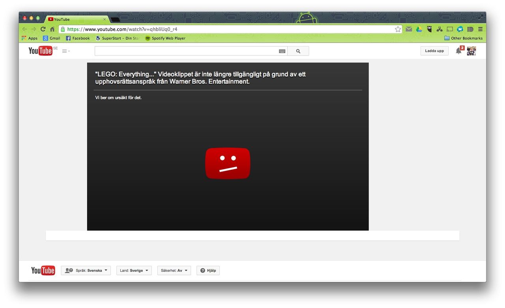Click the Google Cast extension icon
Image resolution: width=505 pixels, height=308 pixels.
click(450, 29)
